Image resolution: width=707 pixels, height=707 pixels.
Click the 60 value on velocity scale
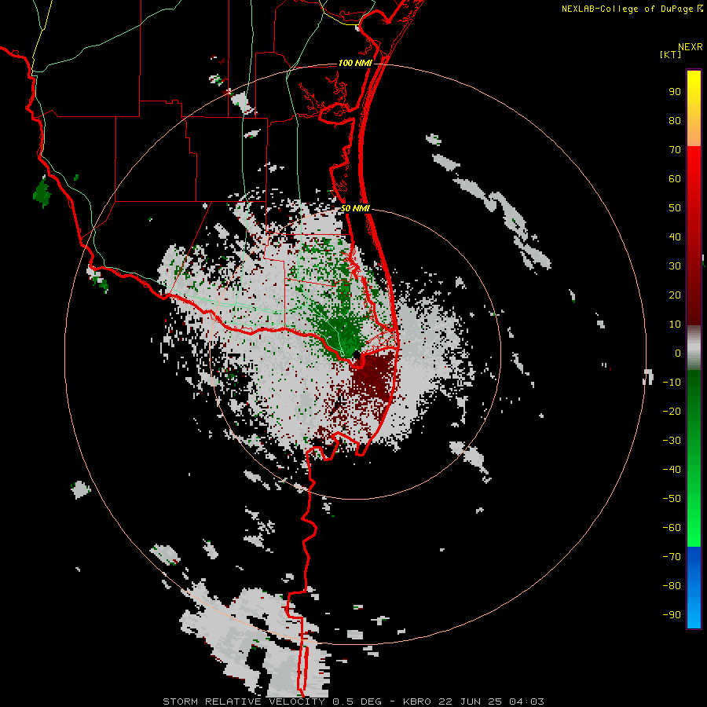675,179
